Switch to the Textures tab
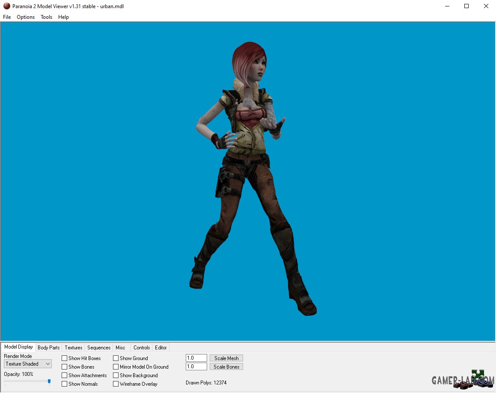This screenshot has width=496, height=393. click(x=73, y=348)
